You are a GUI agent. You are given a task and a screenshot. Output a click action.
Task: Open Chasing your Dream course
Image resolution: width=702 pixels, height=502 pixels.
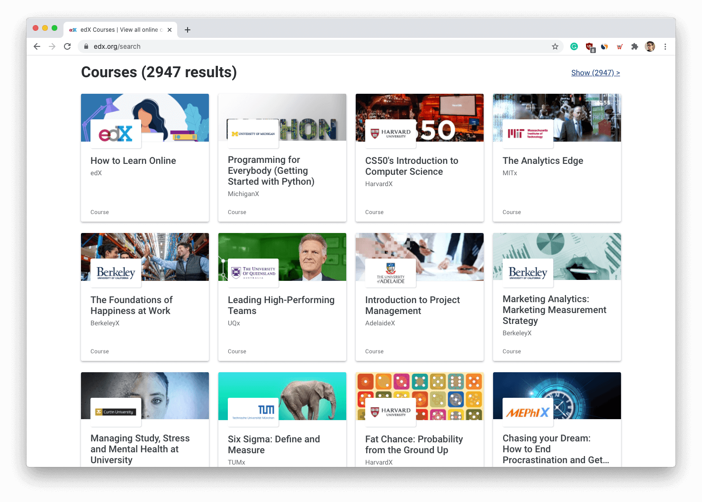pos(556,449)
